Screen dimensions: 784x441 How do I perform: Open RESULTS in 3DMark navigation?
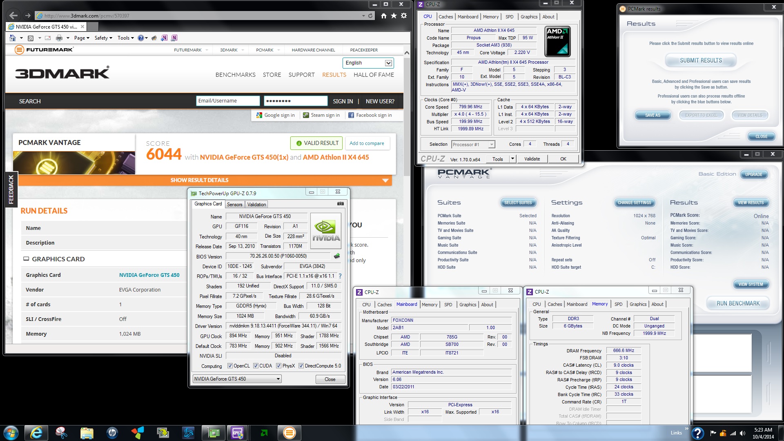[334, 75]
